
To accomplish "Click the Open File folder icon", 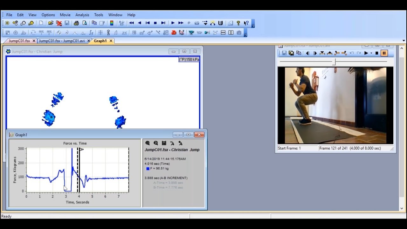I will pos(51,23).
